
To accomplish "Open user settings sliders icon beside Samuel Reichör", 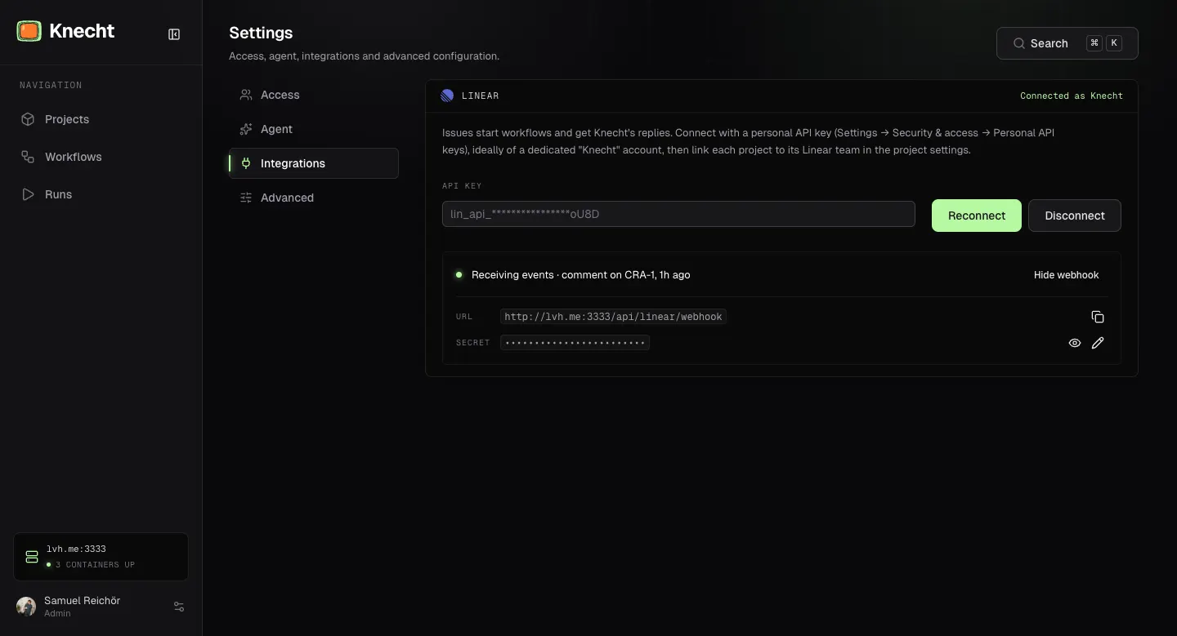I will (179, 607).
